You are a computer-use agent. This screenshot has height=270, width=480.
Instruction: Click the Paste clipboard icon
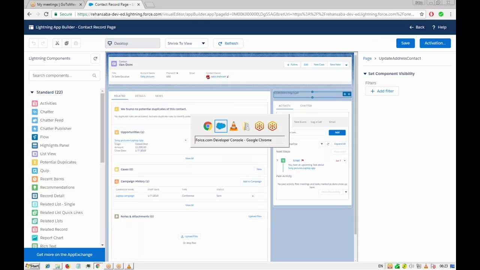click(76, 43)
